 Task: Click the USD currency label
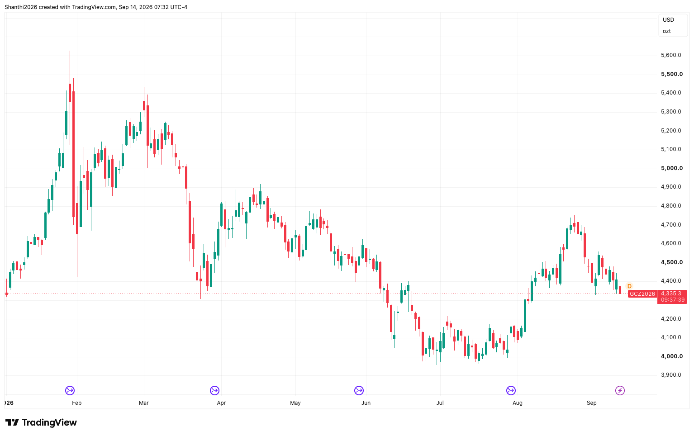click(x=668, y=20)
